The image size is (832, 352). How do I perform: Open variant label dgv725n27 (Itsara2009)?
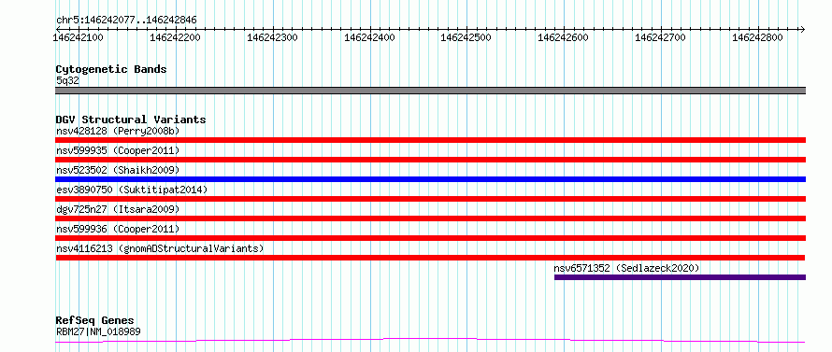pyautogui.click(x=118, y=209)
